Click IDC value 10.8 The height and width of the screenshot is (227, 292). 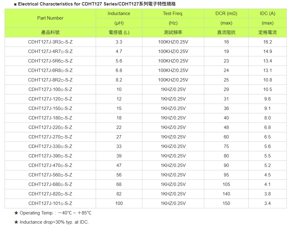267,80
